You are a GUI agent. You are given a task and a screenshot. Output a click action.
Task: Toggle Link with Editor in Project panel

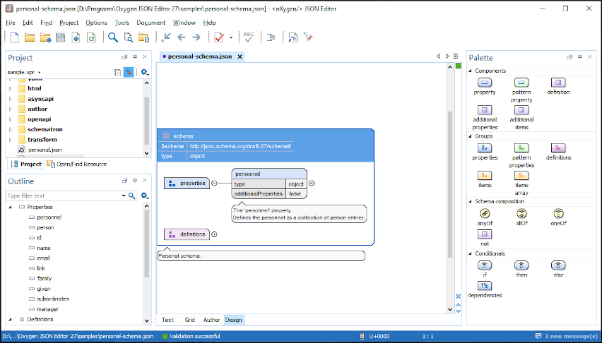tap(129, 72)
